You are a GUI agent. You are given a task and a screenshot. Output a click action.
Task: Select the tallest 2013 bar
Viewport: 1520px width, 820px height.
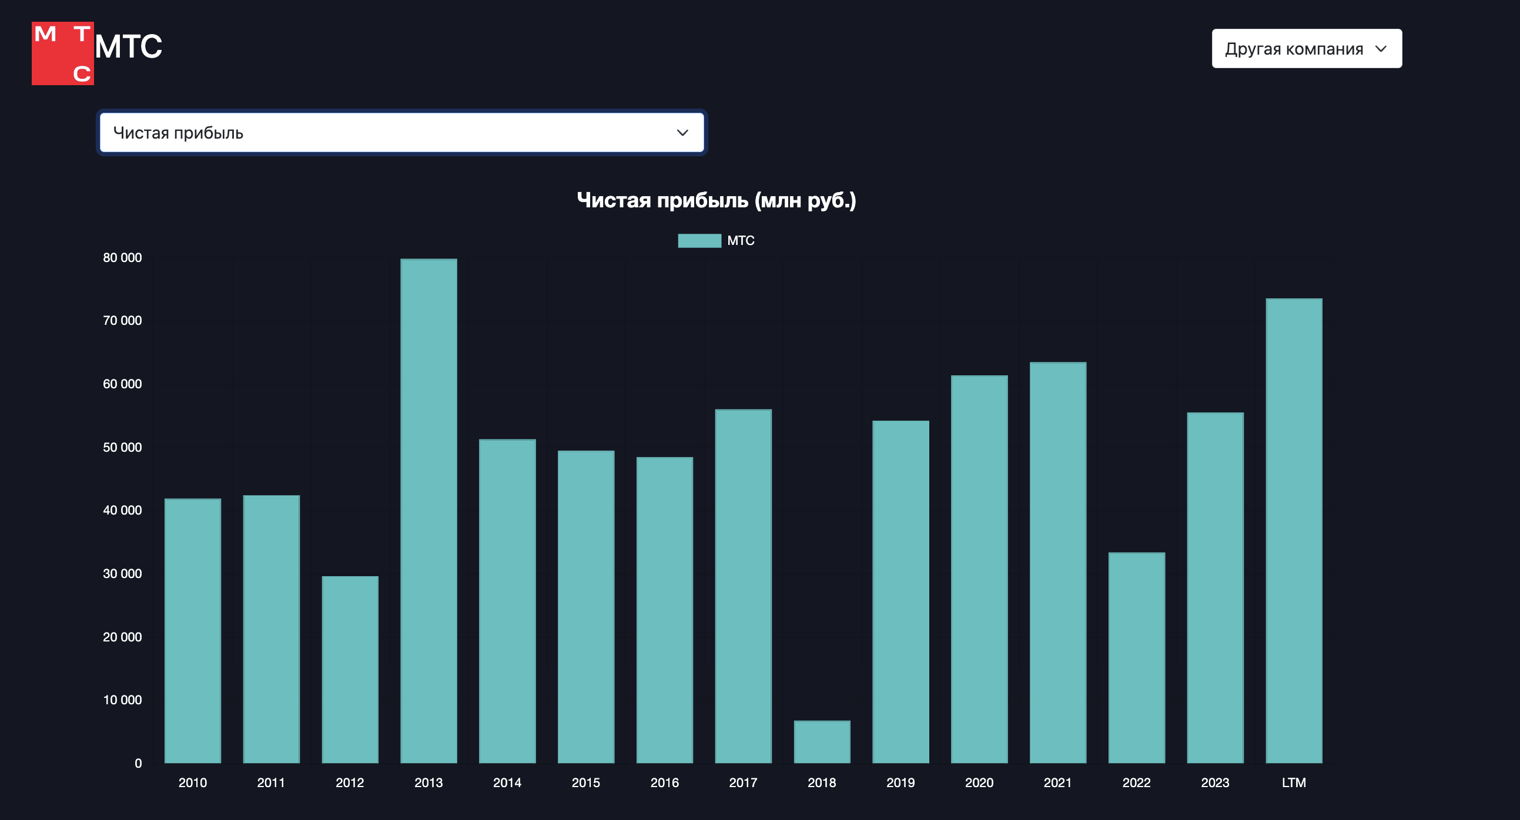429,511
